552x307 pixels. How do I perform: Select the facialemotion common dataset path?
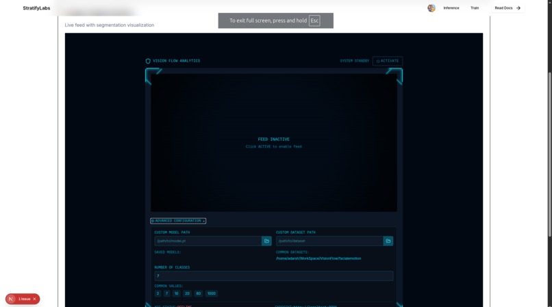coord(318,258)
